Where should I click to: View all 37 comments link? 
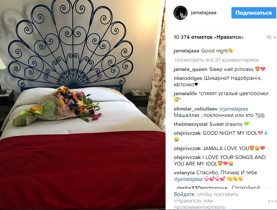pyautogui.click(x=217, y=60)
